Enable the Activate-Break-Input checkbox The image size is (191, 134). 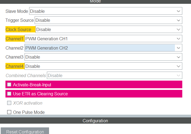coord(9,85)
